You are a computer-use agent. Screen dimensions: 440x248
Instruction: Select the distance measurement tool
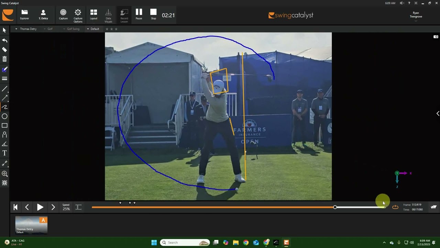pyautogui.click(x=4, y=163)
